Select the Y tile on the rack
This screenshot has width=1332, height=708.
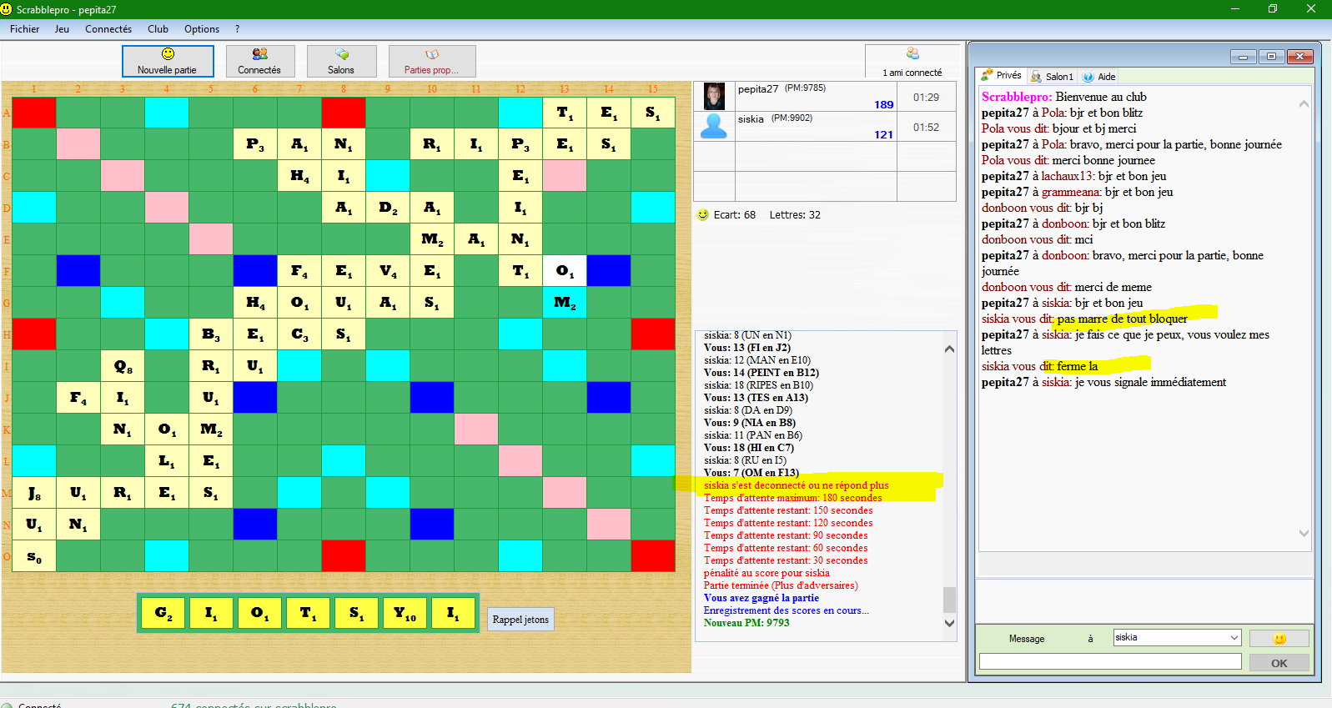tap(405, 614)
